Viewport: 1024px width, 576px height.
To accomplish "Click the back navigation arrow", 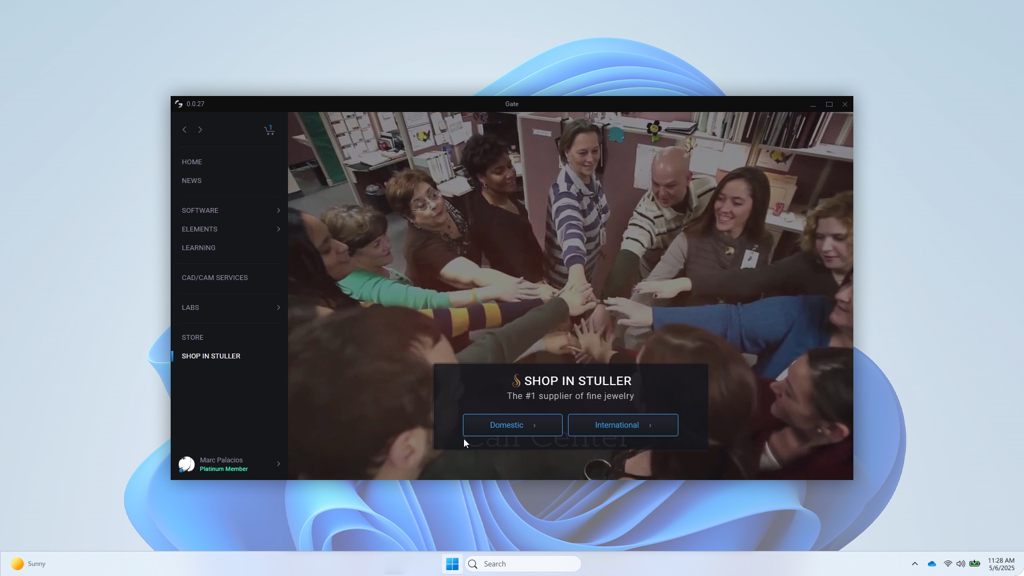I will [x=185, y=130].
